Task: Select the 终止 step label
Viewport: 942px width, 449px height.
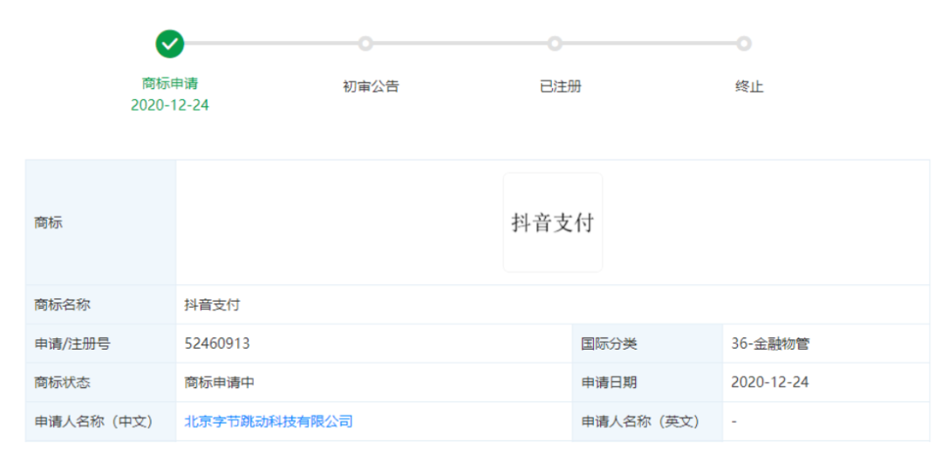Action: [x=749, y=86]
